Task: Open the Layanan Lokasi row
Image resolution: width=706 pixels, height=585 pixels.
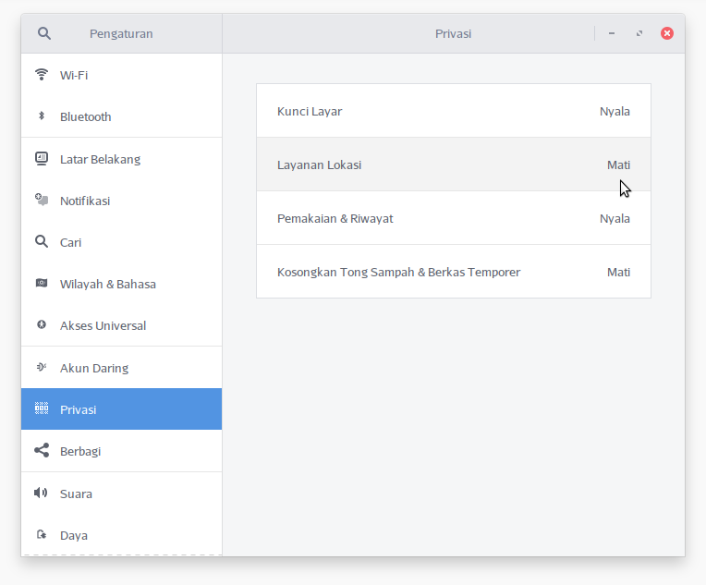Action: (x=453, y=165)
